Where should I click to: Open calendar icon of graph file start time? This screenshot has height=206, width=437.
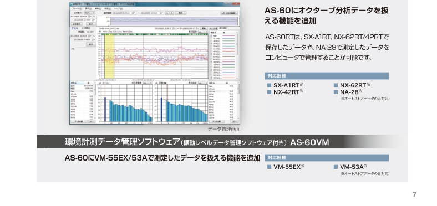174,28
